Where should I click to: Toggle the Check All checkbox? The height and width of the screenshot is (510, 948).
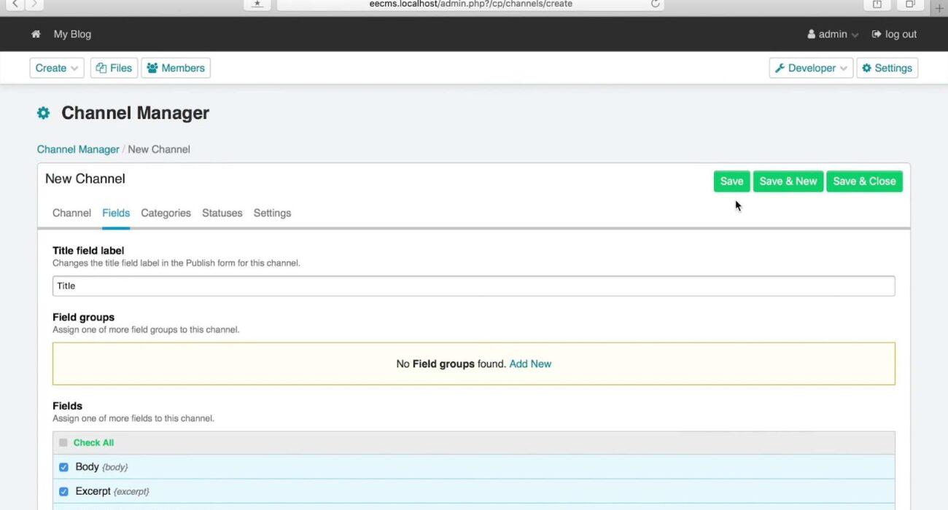(x=63, y=442)
